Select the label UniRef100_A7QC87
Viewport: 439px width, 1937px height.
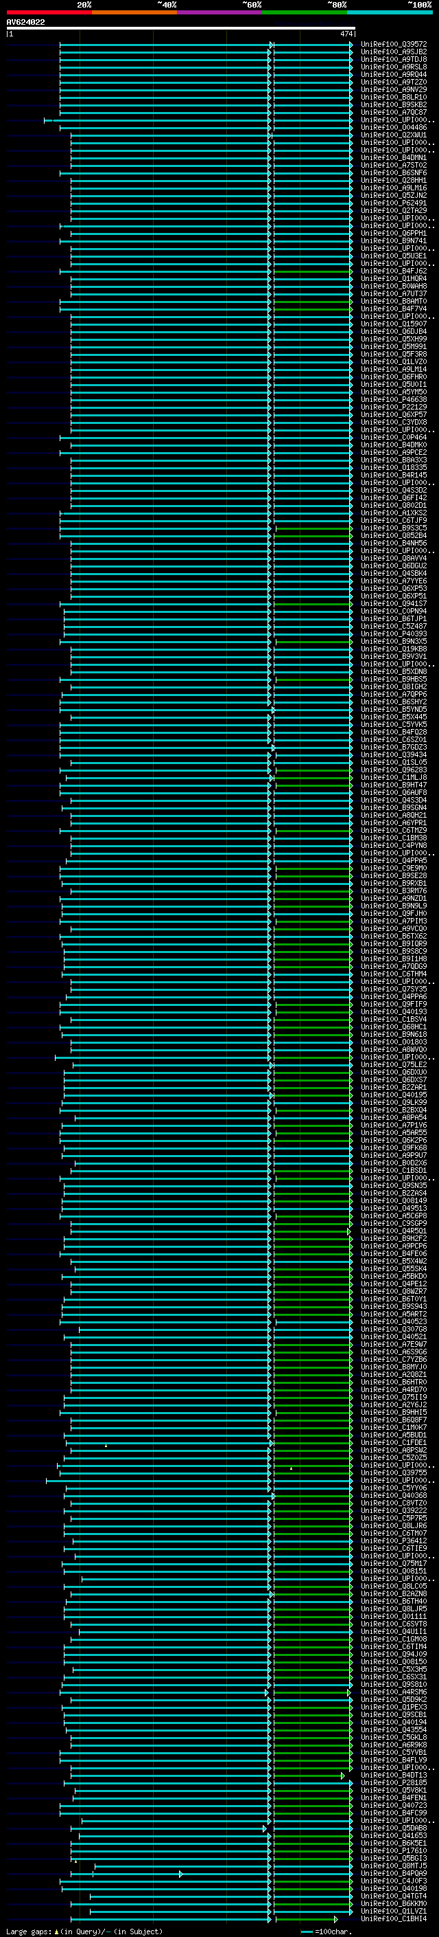tap(394, 112)
